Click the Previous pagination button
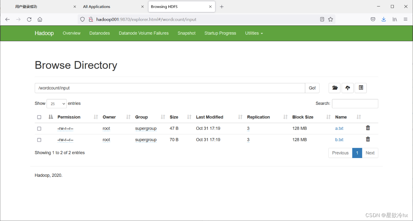 (340, 153)
